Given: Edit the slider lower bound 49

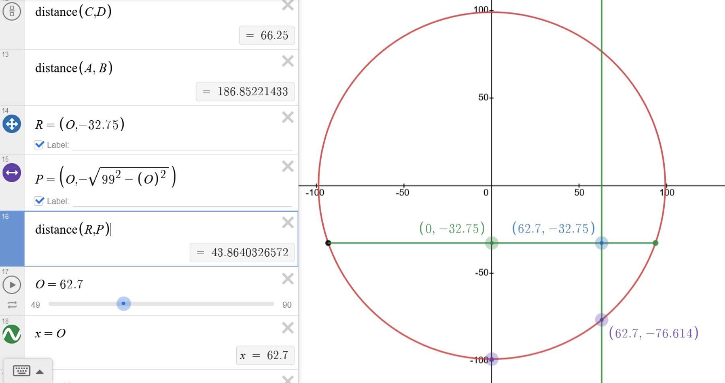Looking at the screenshot, I should click(35, 305).
